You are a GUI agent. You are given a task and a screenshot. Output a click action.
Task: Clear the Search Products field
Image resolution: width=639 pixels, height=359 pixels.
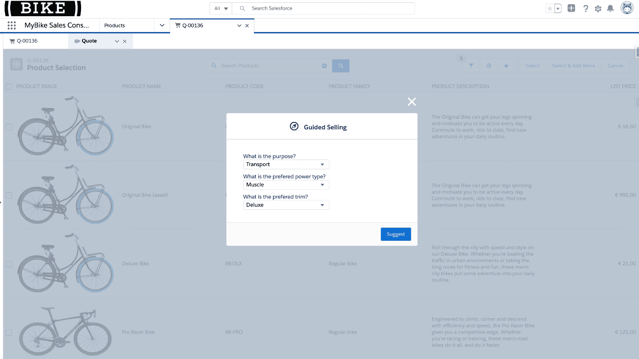pyautogui.click(x=324, y=66)
